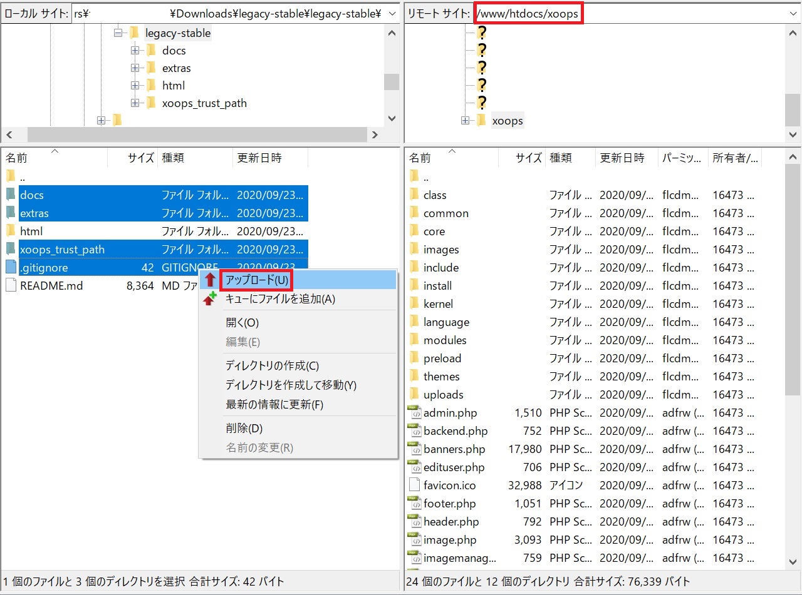Click the kernel folder icon in remote list
Screen dimensions: 802x595
(414, 303)
